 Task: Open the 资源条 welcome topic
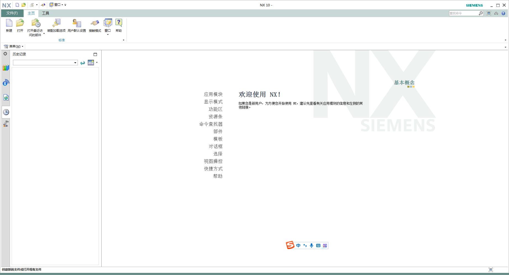215,117
